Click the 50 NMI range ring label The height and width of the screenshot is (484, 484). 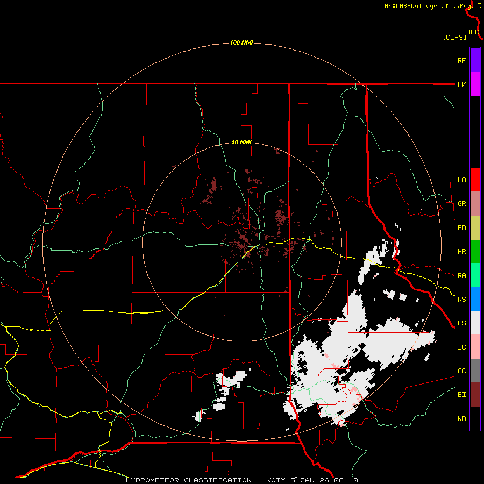click(x=241, y=143)
